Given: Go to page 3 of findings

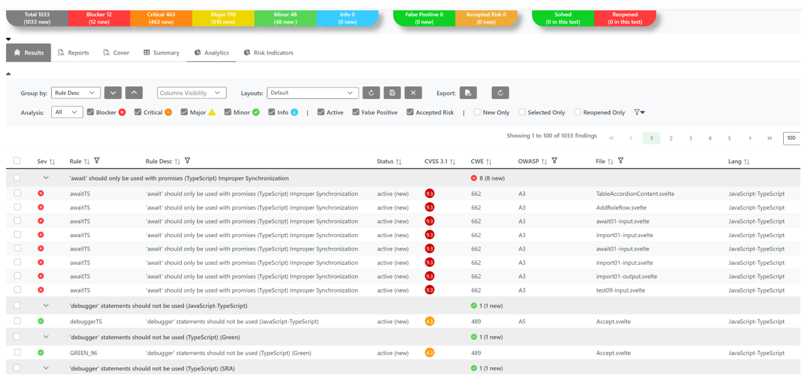Looking at the screenshot, I should (x=690, y=138).
